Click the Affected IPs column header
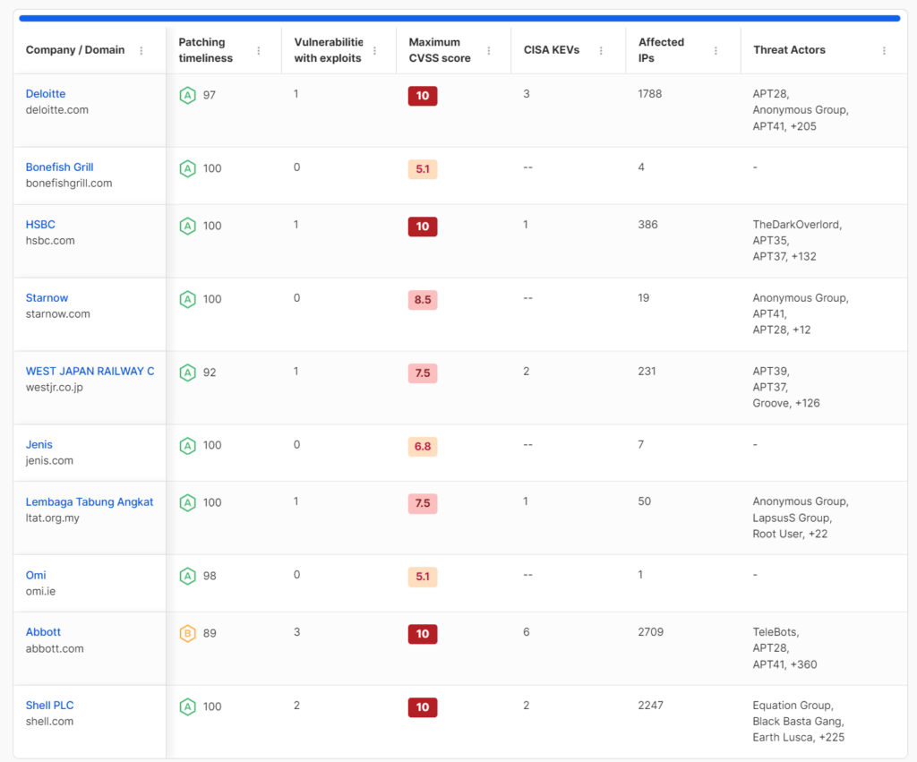This screenshot has height=762, width=917. 661,50
